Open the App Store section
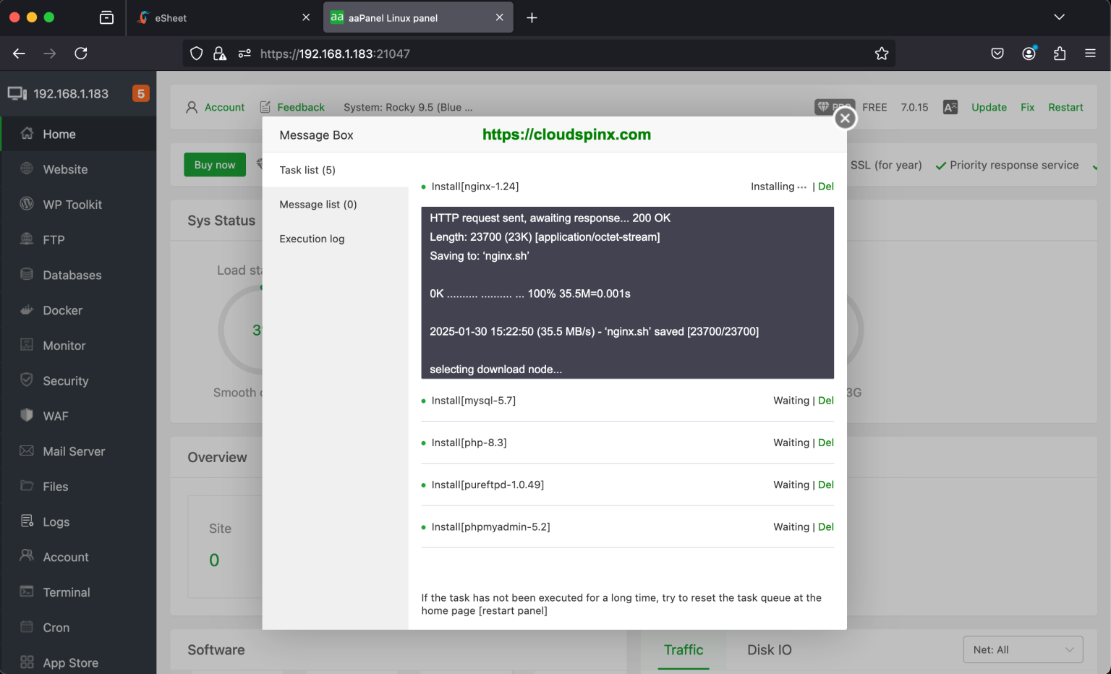The width and height of the screenshot is (1111, 674). pos(69,662)
